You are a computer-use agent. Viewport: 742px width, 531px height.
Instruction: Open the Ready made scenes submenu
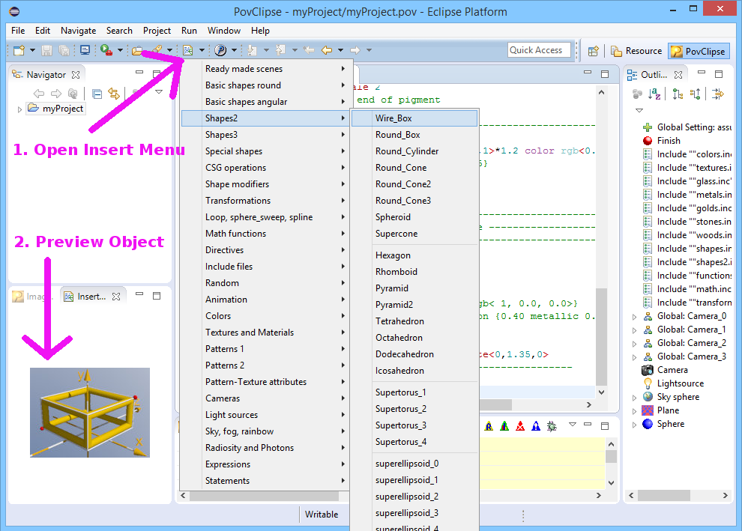click(x=265, y=69)
